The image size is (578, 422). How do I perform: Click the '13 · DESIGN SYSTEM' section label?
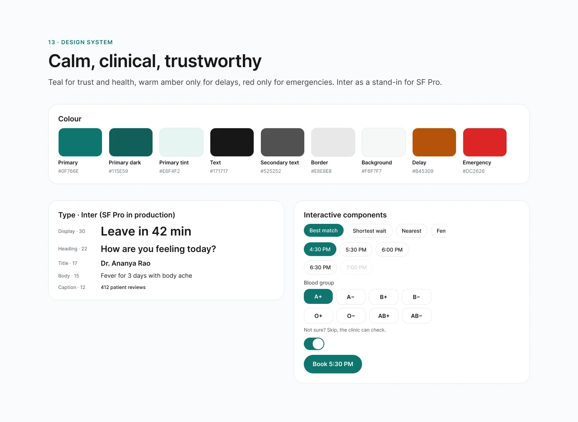pyautogui.click(x=80, y=42)
